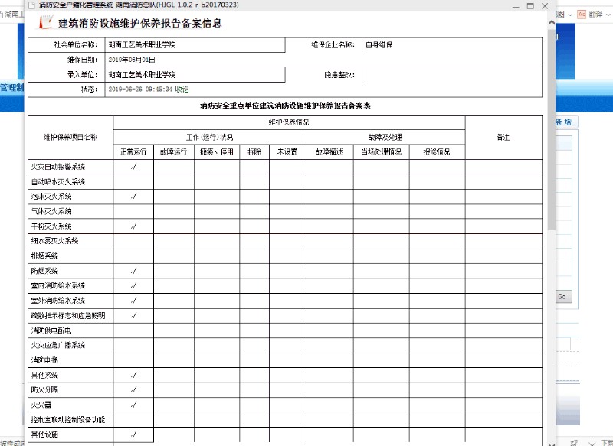The height and width of the screenshot is (446, 613).
Task: Uncheck the normal operation mark for 灭火器
Action: (x=133, y=404)
